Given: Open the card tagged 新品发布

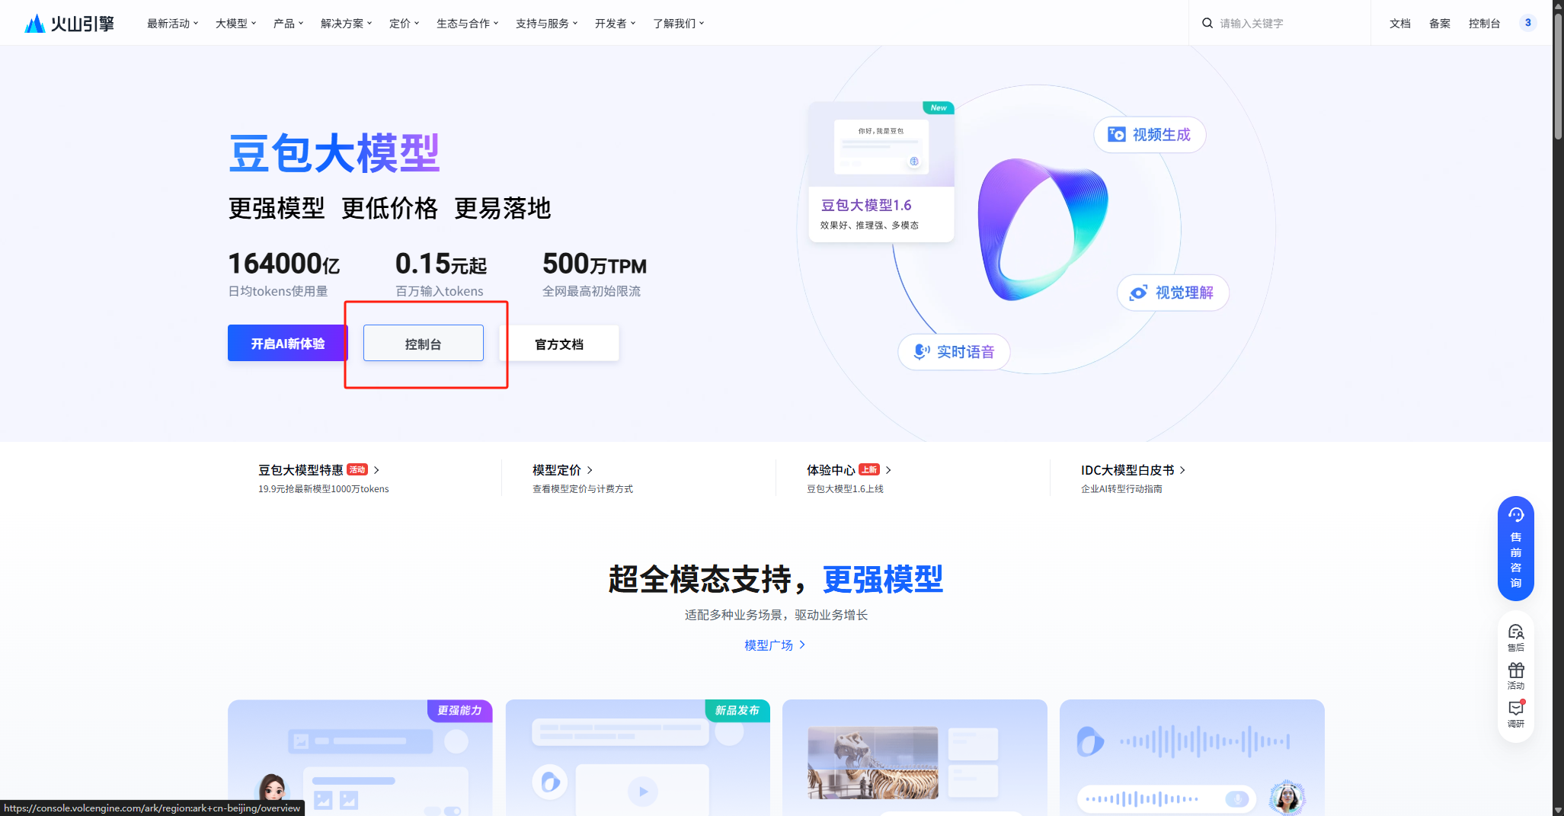Looking at the screenshot, I should 638,757.
